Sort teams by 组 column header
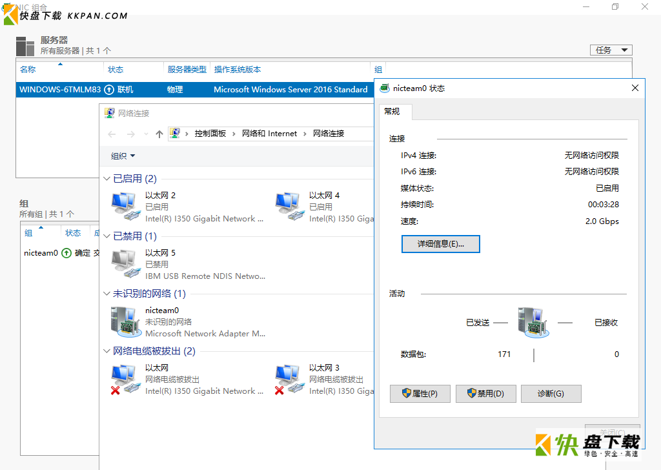This screenshot has width=661, height=470. [28, 232]
